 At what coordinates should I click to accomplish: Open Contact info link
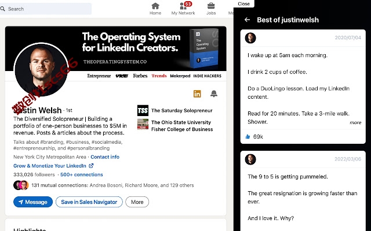click(105, 157)
